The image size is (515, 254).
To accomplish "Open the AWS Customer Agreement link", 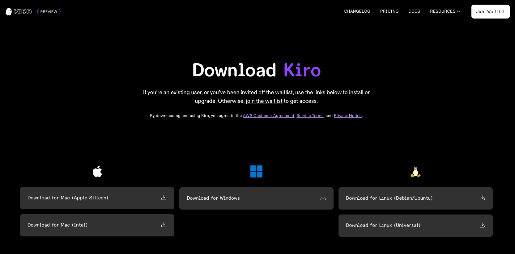I will [269, 116].
